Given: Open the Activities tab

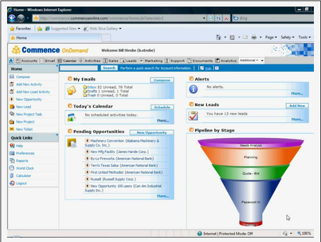Looking at the screenshot, I should click(x=90, y=61).
